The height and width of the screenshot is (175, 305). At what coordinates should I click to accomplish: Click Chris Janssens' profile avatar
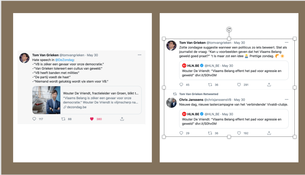(x=171, y=103)
